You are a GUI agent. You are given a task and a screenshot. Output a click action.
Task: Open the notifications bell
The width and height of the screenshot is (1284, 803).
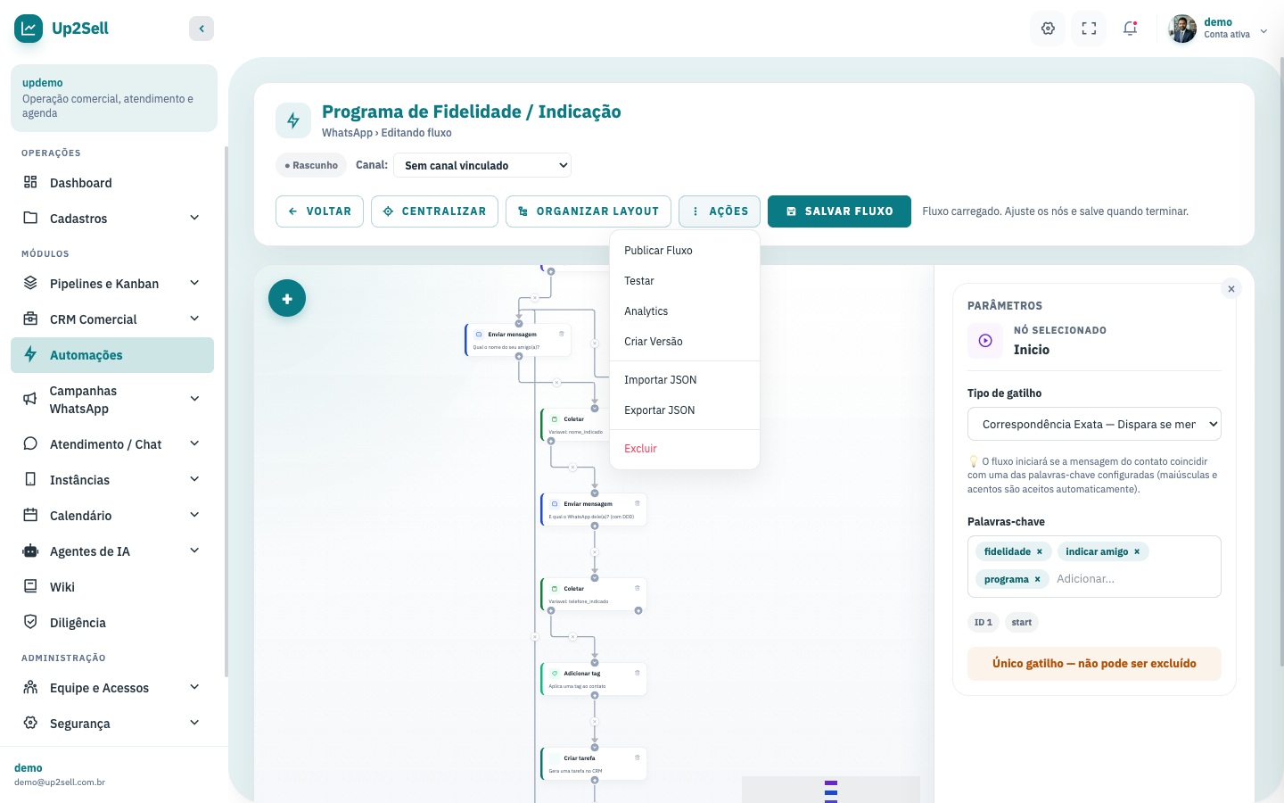pyautogui.click(x=1130, y=29)
